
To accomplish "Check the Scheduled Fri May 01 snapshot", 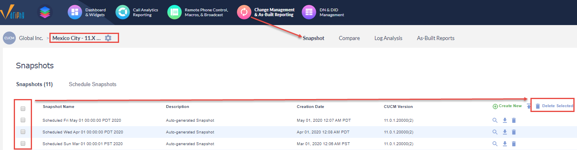I will coord(23,120).
